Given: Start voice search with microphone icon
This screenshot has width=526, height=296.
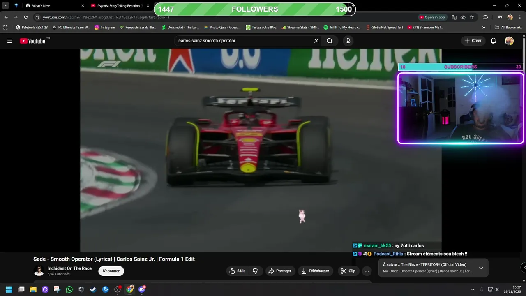Looking at the screenshot, I should pos(348,41).
